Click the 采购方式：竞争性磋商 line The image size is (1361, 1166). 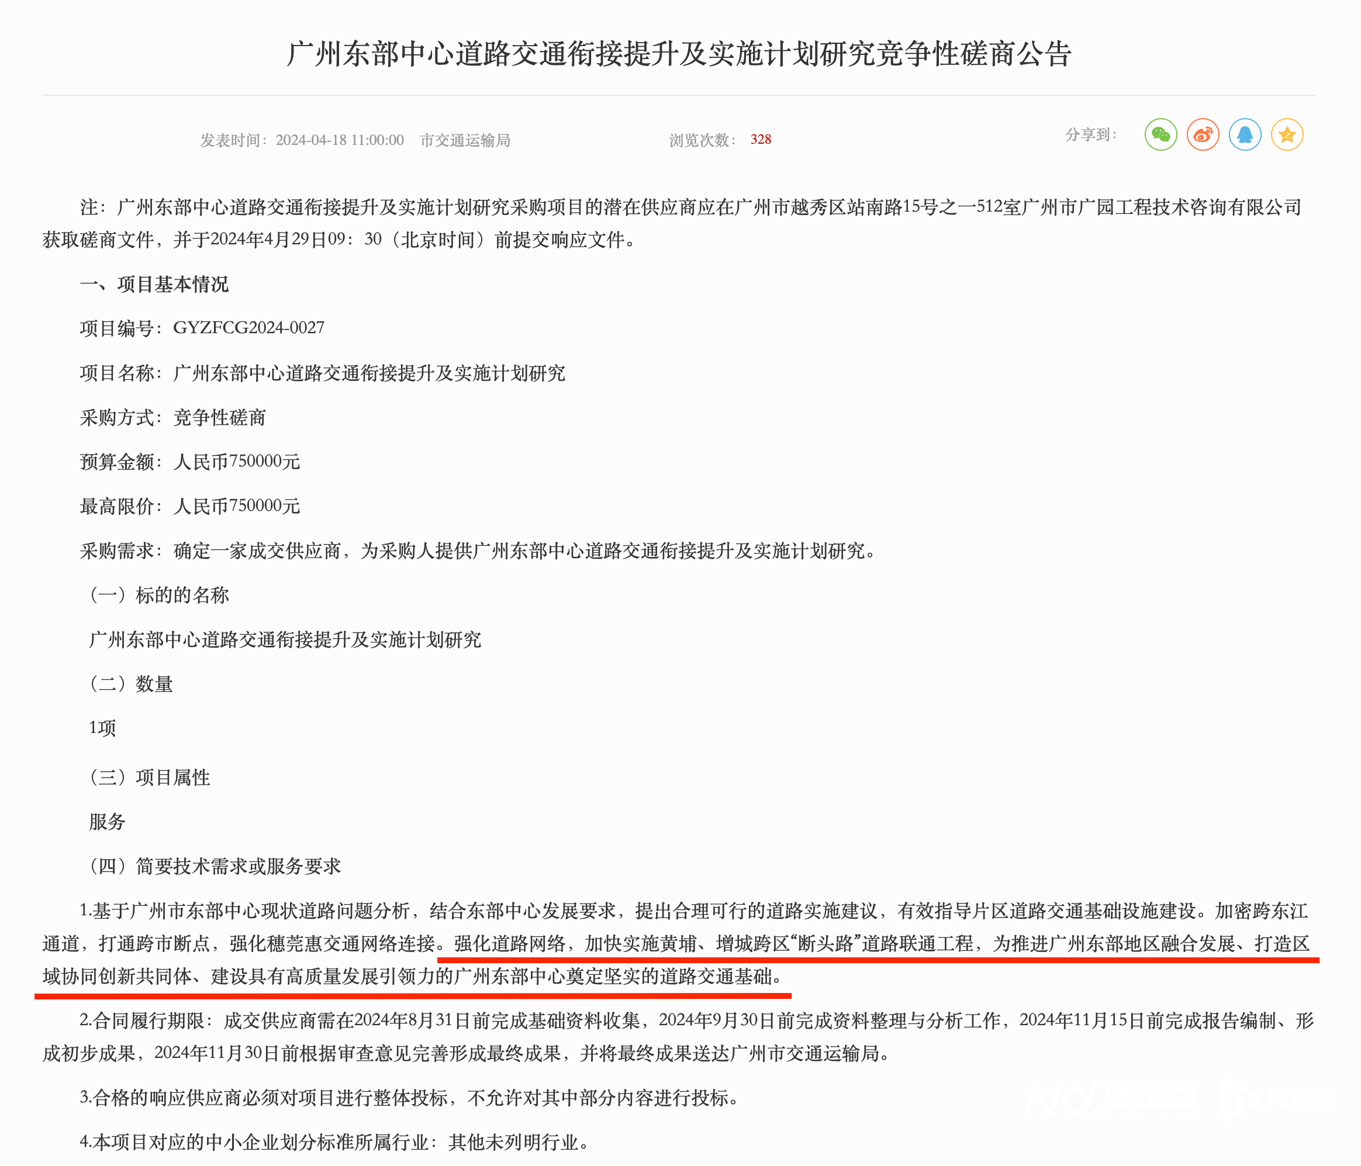point(172,417)
